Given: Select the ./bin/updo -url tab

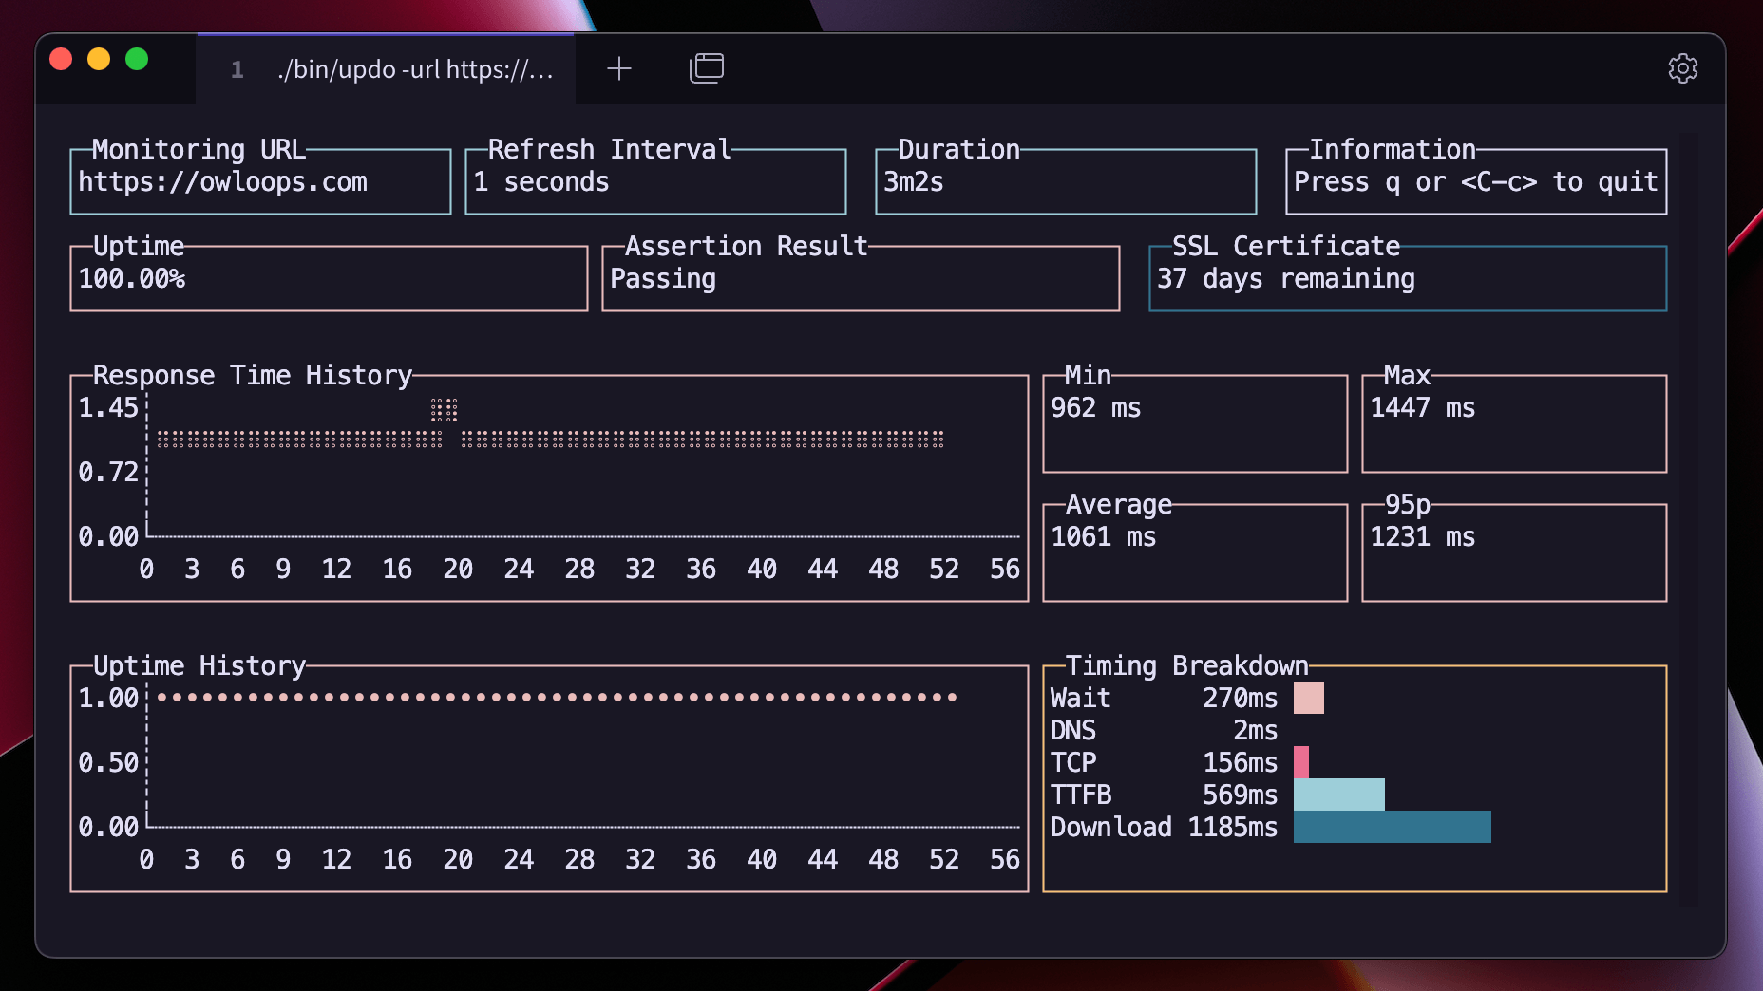Looking at the screenshot, I should point(386,69).
